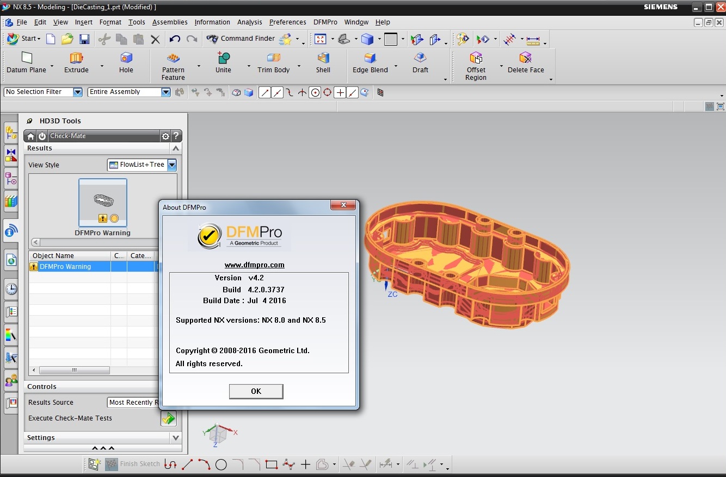The width and height of the screenshot is (726, 477).
Task: Open the Assembly Navigator sidebar tab
Action: tap(11, 132)
